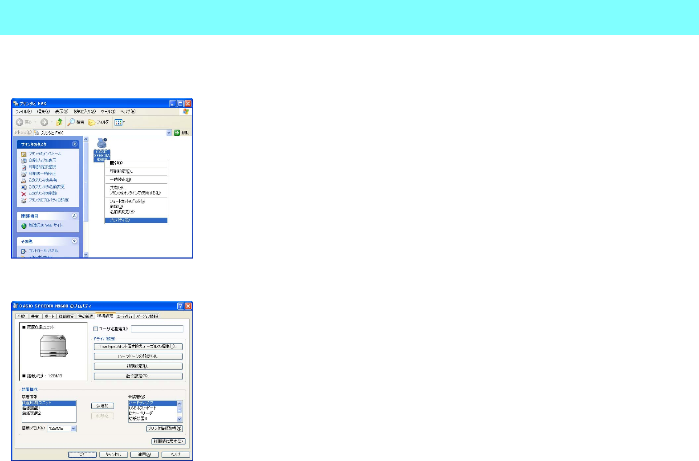The height and width of the screenshot is (461, 699).
Task: Click the user name input field
Action: (157, 329)
